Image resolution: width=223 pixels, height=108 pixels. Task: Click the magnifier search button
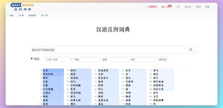191,50
